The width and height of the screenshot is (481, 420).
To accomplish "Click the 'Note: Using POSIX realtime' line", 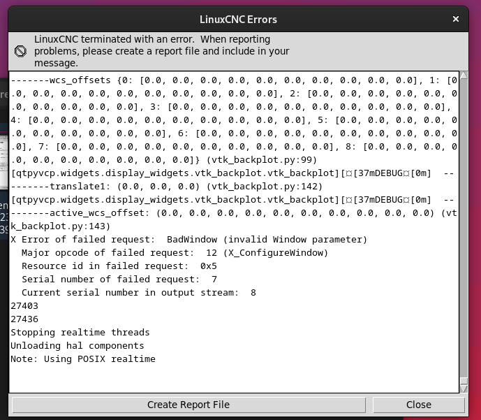I will point(83,359).
